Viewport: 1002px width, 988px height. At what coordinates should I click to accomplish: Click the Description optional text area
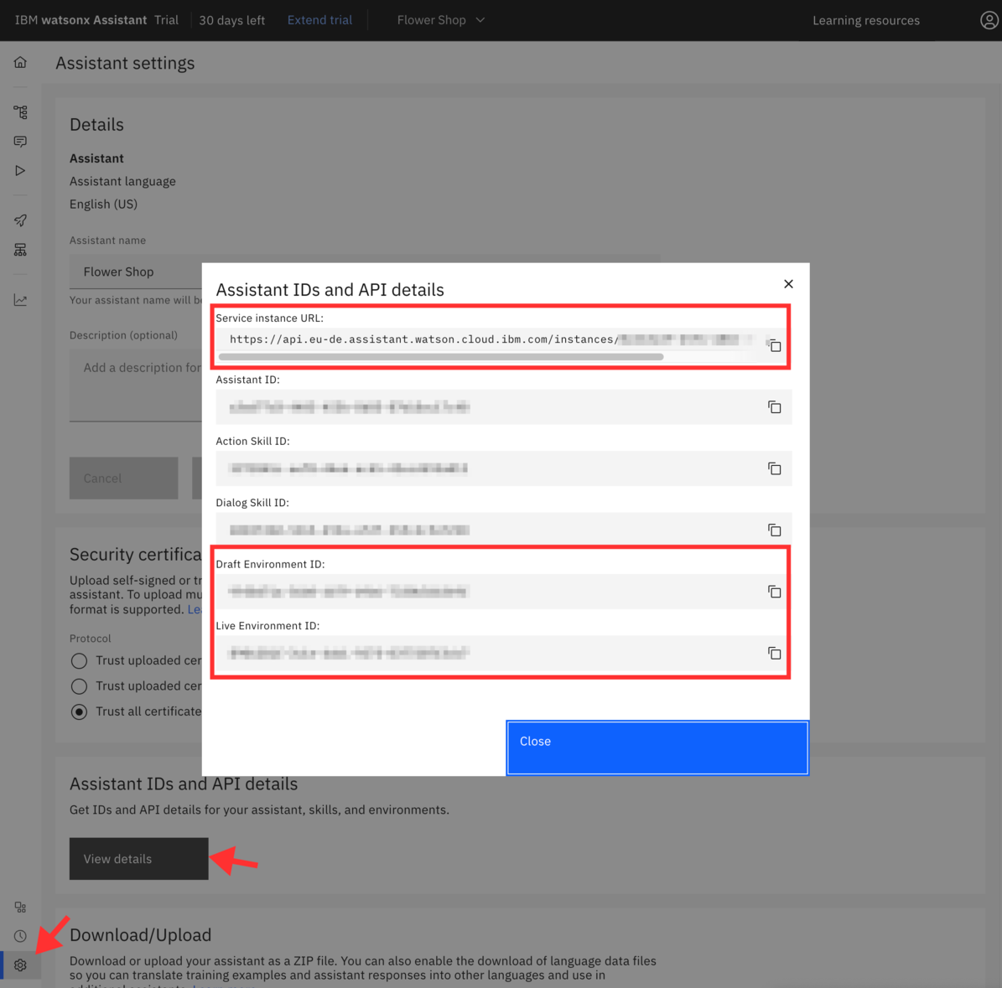tap(136, 385)
